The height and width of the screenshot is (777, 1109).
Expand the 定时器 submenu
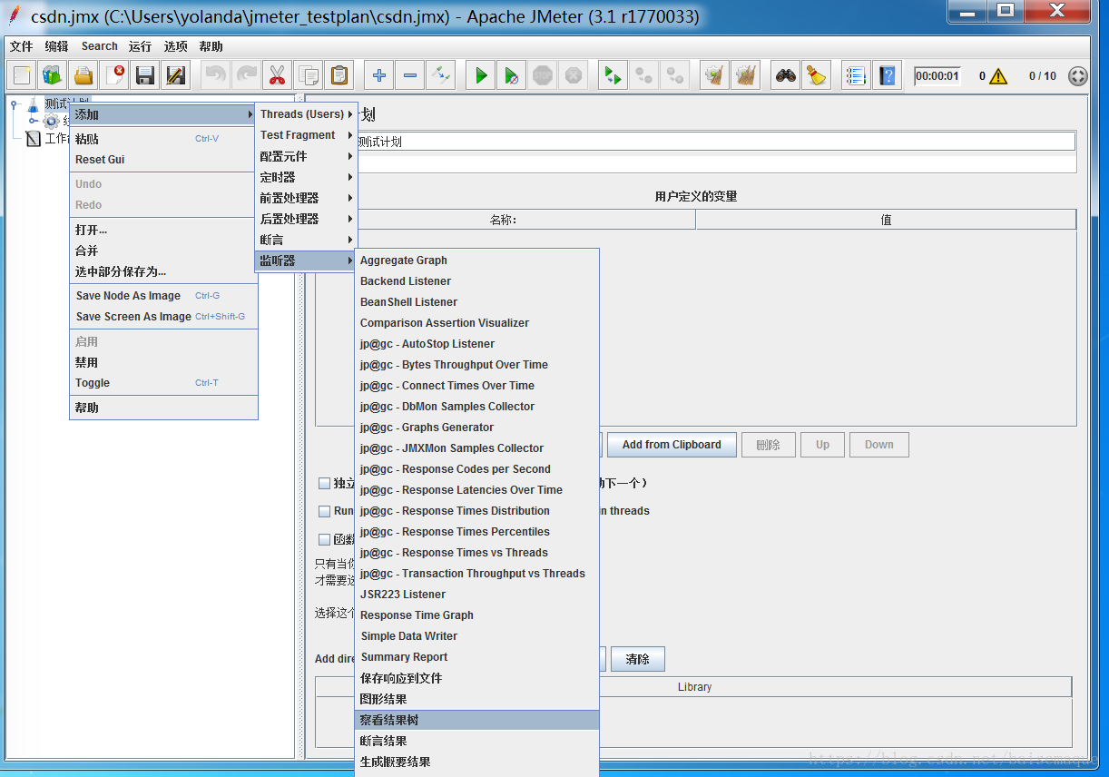click(x=306, y=177)
